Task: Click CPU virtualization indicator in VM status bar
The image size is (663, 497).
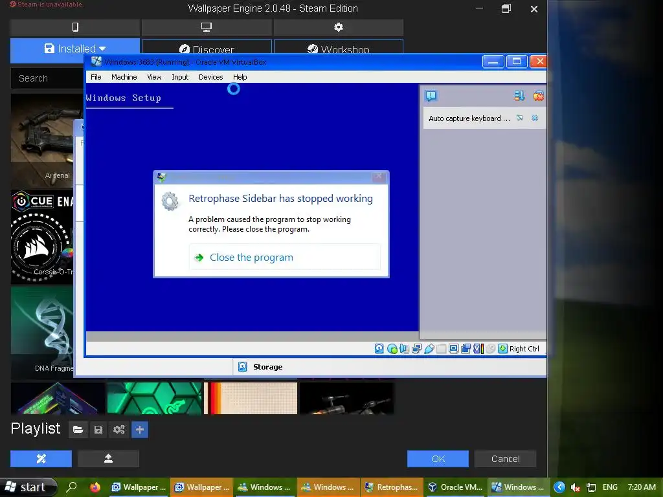Action: point(478,349)
